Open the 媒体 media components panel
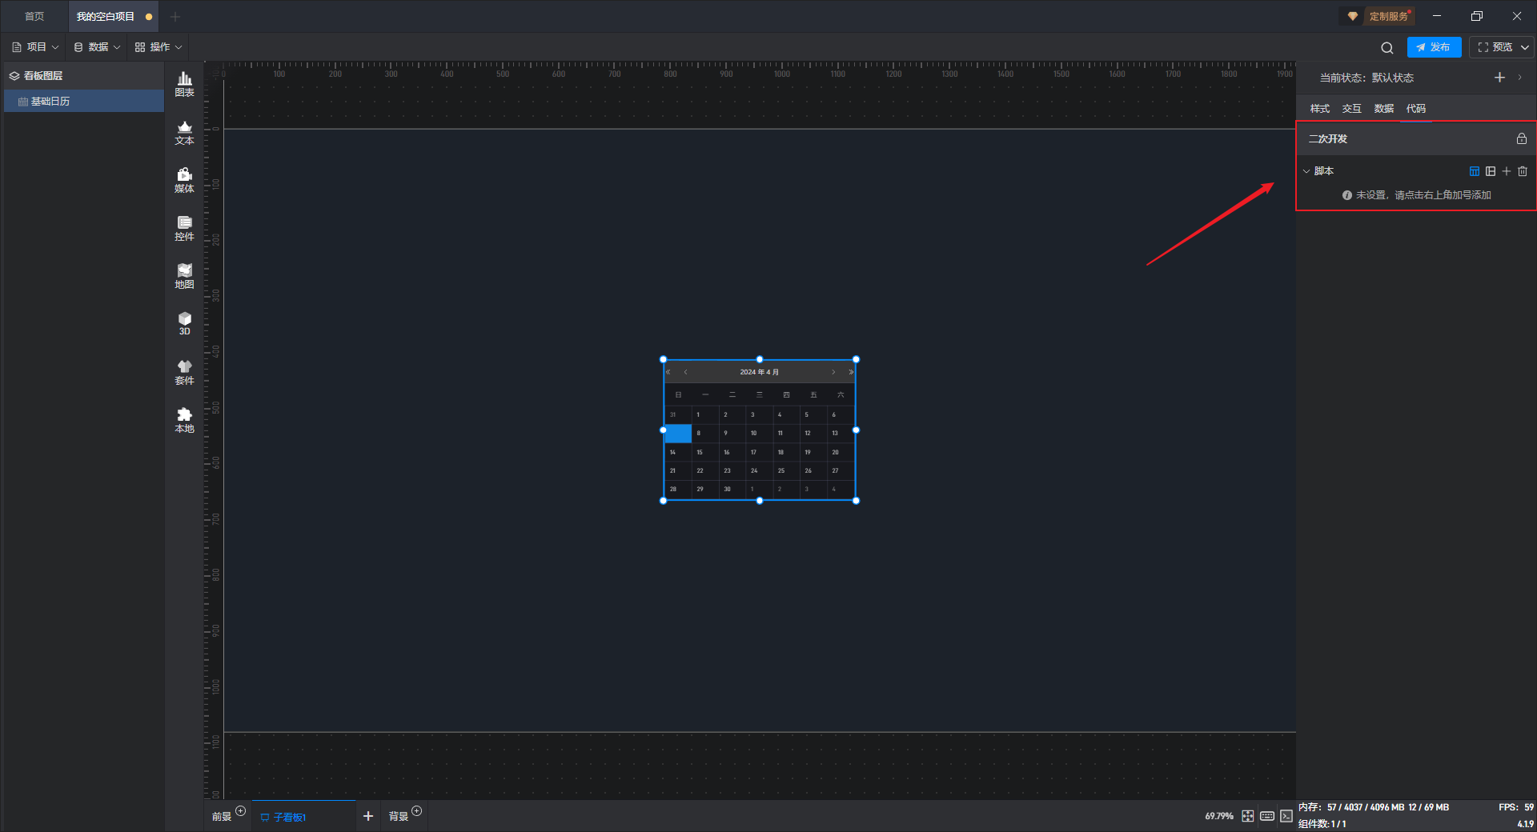The image size is (1537, 832). coord(184,180)
